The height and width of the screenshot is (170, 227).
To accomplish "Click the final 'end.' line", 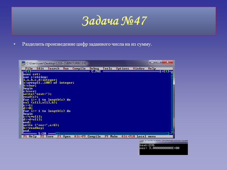I will click(27, 131).
